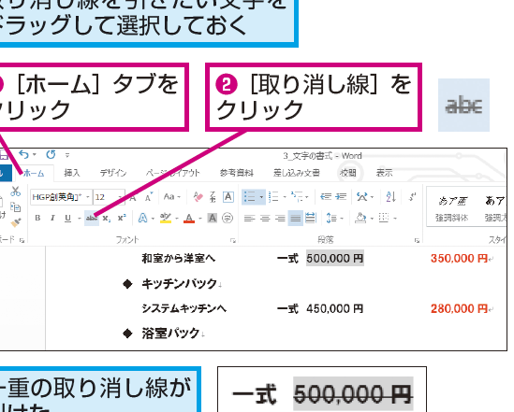
Task: Toggle Superscript x² formatting
Action: coord(122,218)
